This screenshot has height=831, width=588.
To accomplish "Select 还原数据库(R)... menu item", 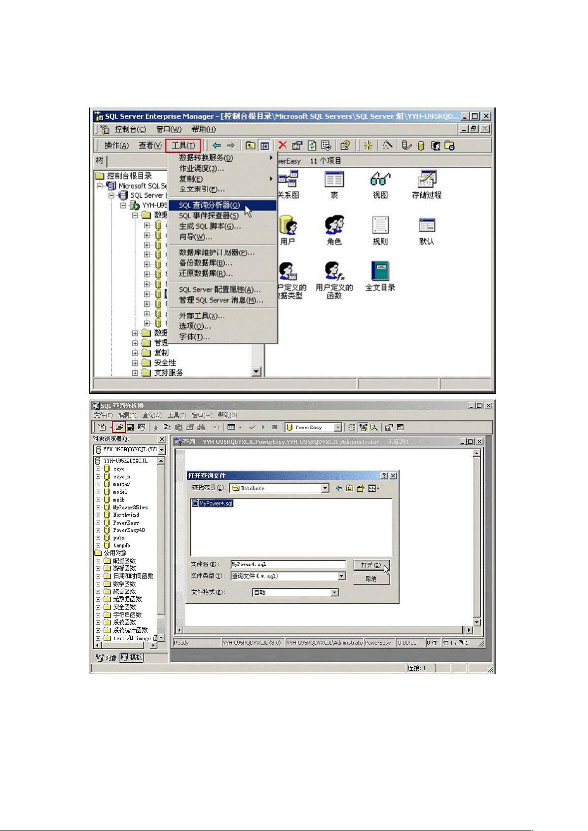I will point(222,273).
